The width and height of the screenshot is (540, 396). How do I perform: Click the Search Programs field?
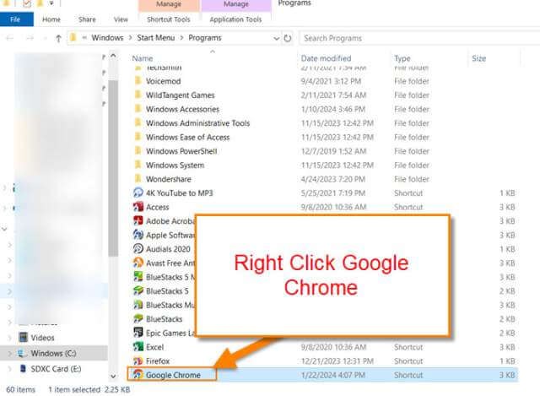tap(419, 38)
